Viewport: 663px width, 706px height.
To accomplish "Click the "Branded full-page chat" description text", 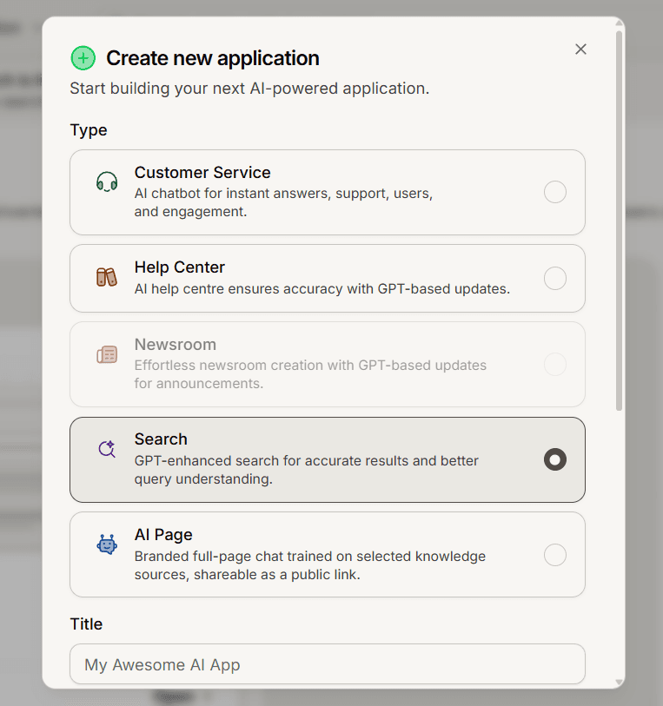I will pos(310,565).
